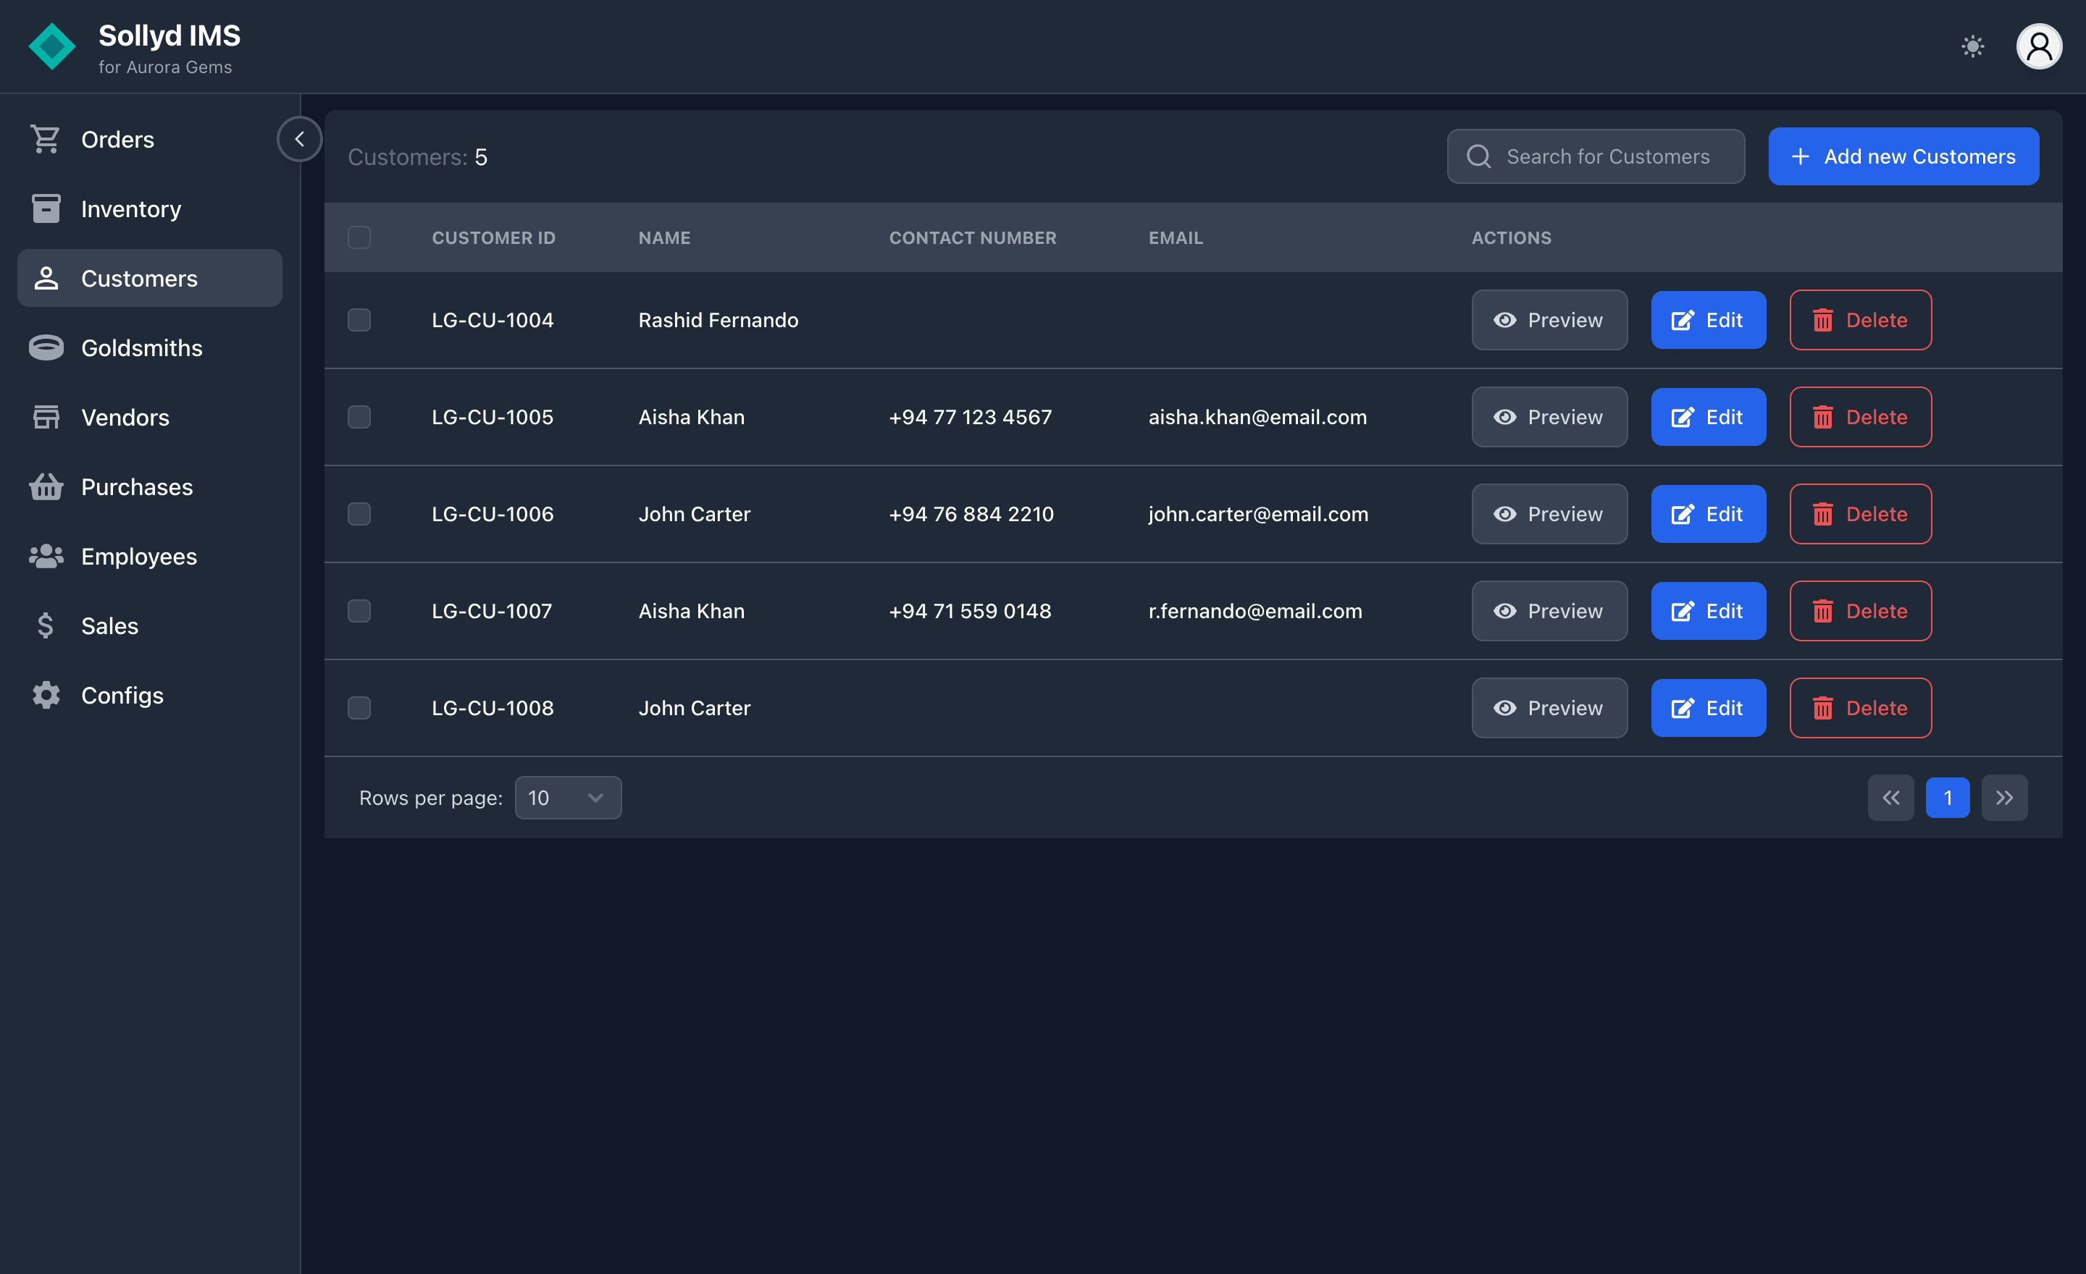Screen dimensions: 2086x1274
Task: Select page 1 in pagination
Action: [1947, 797]
